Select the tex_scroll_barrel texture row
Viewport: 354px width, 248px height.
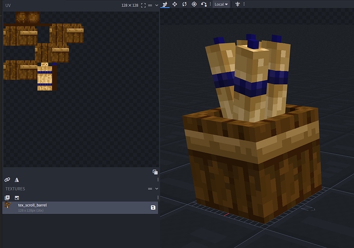tap(80, 208)
